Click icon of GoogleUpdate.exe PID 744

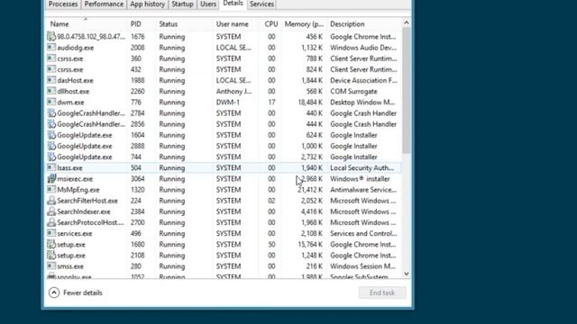pyautogui.click(x=51, y=157)
